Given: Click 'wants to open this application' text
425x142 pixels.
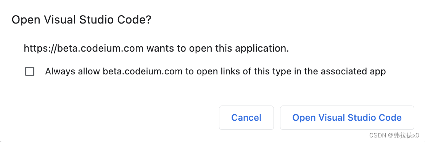Looking at the screenshot, I should 217,49.
